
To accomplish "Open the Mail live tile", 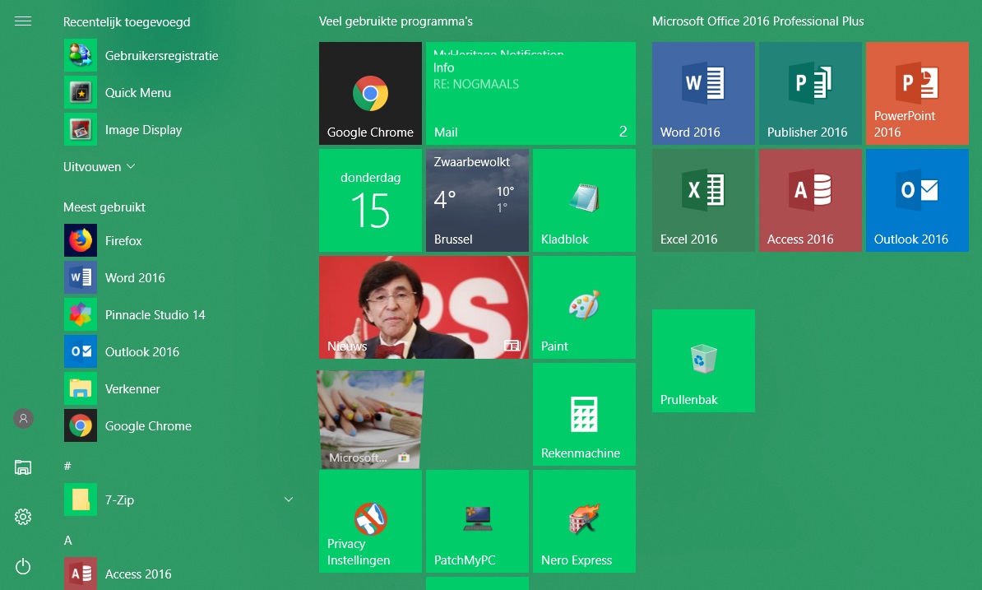I will 530,93.
